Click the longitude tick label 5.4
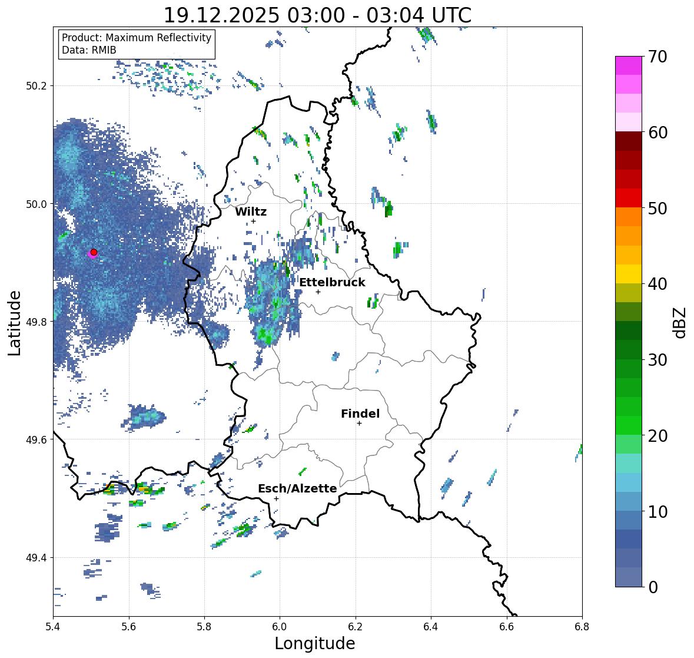This screenshot has width=694, height=658. tap(53, 627)
